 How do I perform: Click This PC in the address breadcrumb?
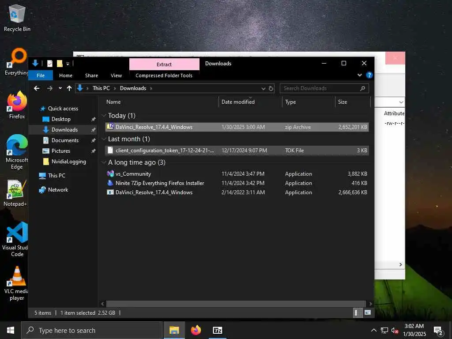coord(101,88)
